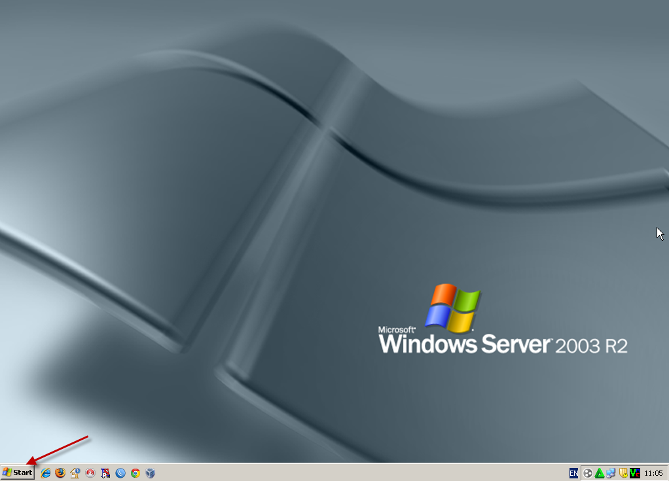This screenshot has width=669, height=481.
Task: Open the VNC server tray icon
Action: coord(634,473)
